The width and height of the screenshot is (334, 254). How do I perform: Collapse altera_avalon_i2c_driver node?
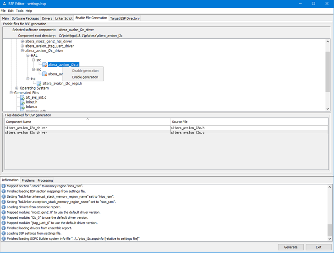[x=22, y=51]
